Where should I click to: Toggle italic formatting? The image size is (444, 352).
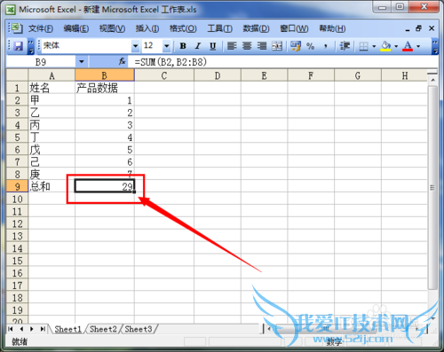click(x=198, y=46)
